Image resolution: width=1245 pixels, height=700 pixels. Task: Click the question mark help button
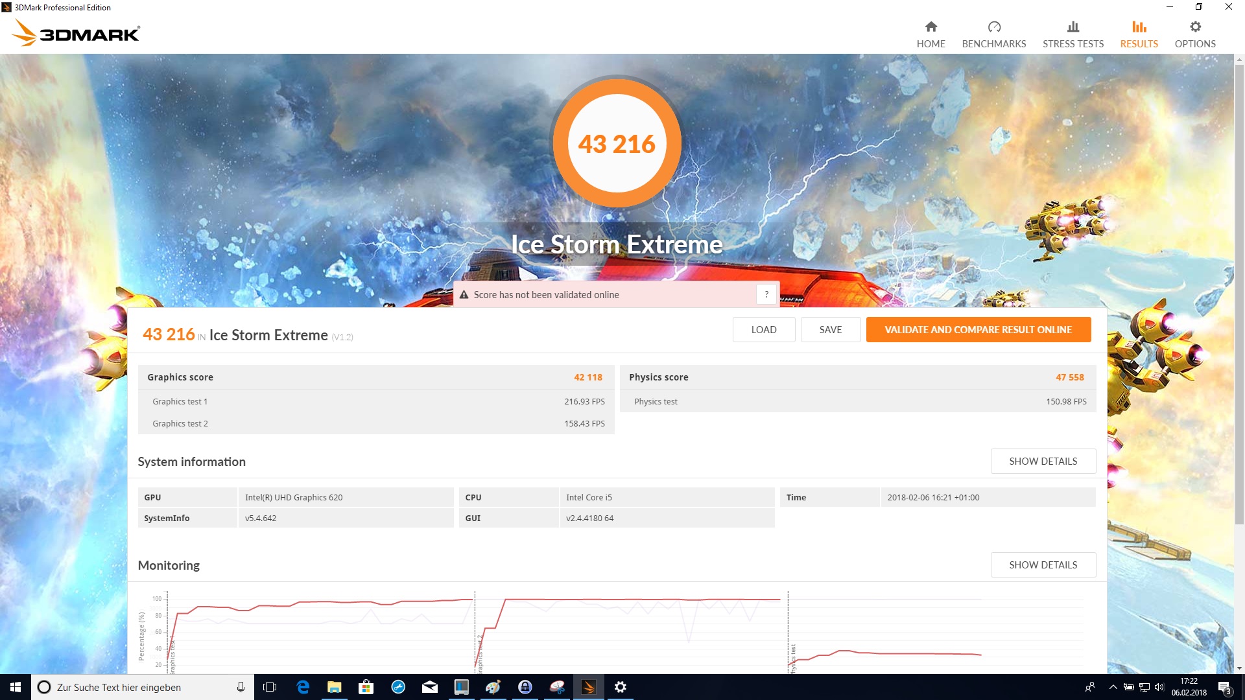point(766,294)
